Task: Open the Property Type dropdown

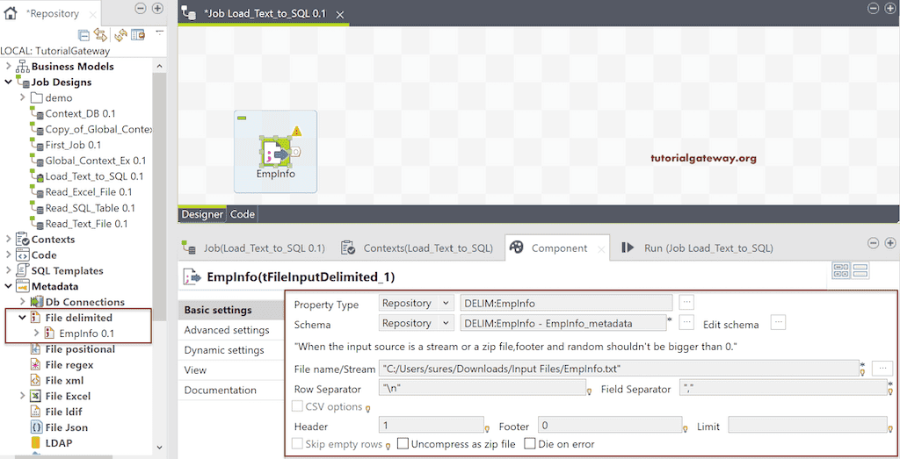Action: [x=445, y=303]
